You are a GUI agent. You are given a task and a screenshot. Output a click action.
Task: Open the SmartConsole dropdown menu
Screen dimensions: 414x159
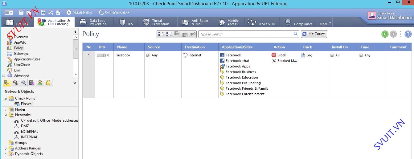(x=114, y=13)
